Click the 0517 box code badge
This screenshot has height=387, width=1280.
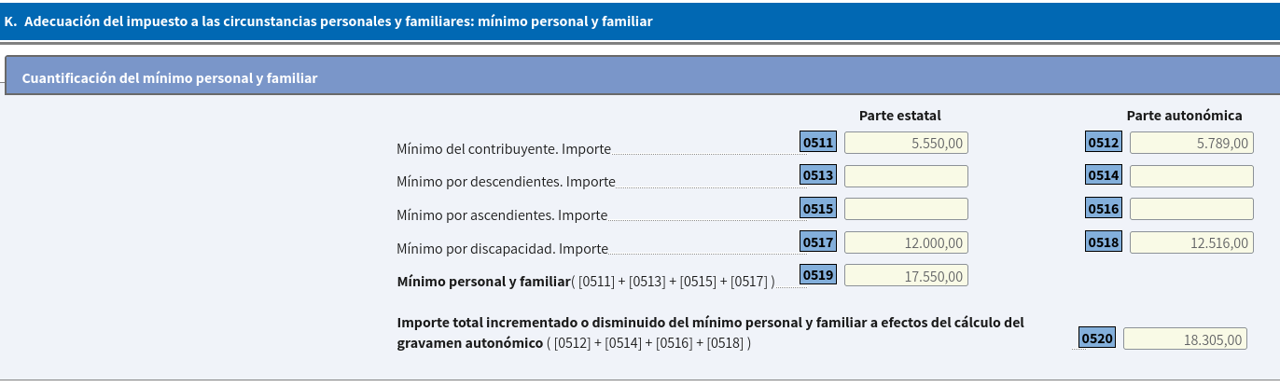818,242
